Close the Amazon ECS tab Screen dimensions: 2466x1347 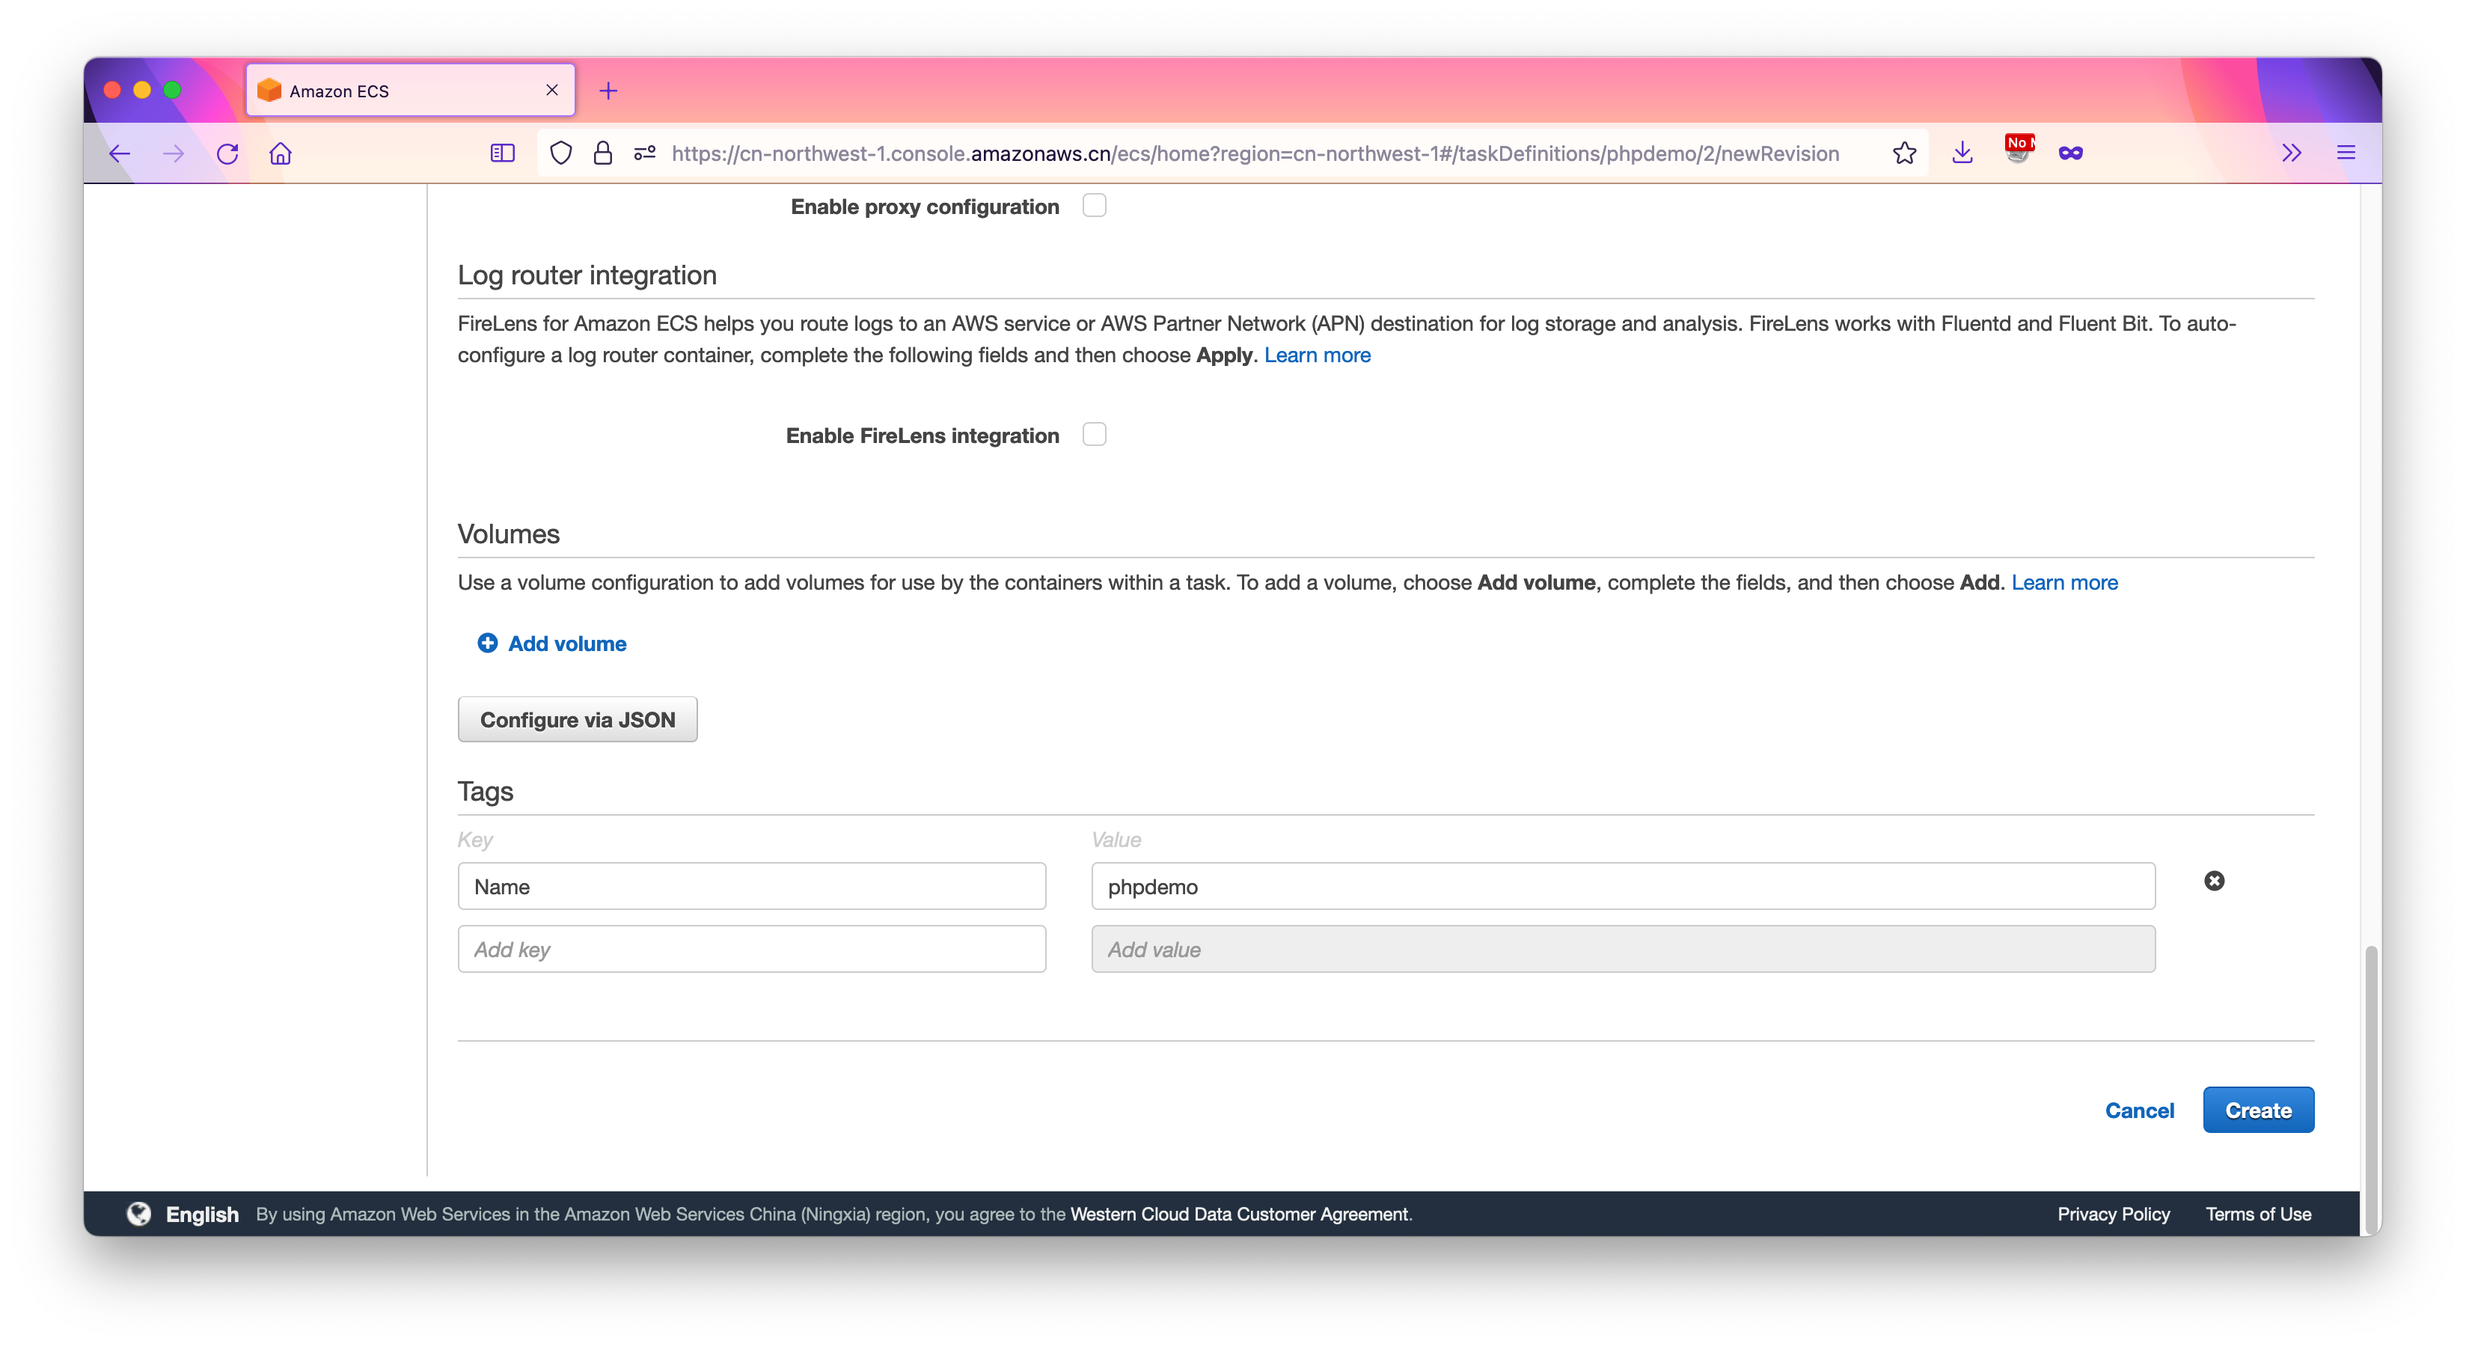pos(552,90)
